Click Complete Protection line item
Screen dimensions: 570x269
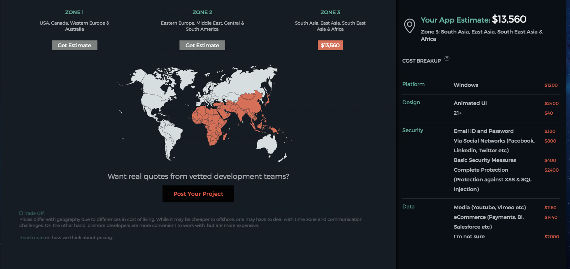click(x=492, y=179)
